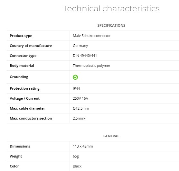This screenshot has height=171, width=179.
Task: Select the GENERAL section header
Action: coord(111,136)
